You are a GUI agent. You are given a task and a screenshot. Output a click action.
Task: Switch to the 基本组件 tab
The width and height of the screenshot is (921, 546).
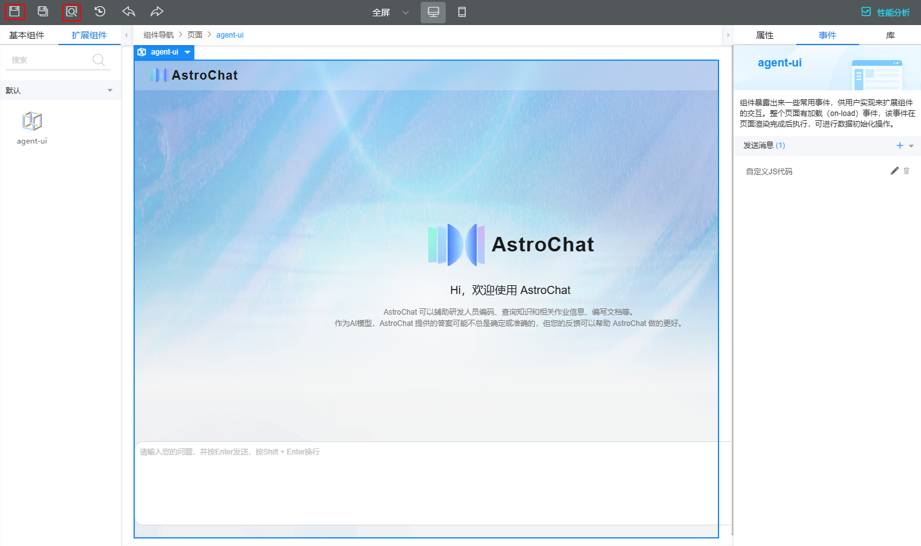pos(26,35)
